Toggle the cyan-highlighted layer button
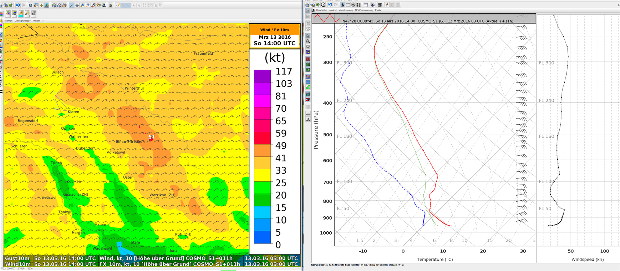Viewport: 620px width, 271px height. coord(21,14)
